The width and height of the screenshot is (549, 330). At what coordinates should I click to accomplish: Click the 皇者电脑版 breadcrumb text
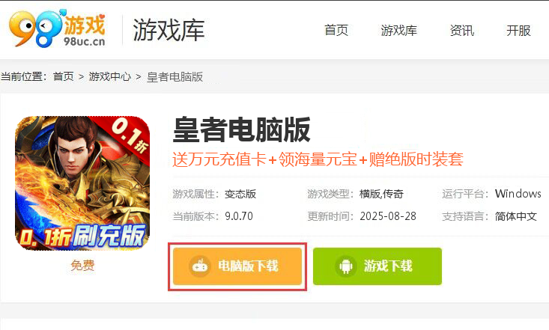pos(175,76)
